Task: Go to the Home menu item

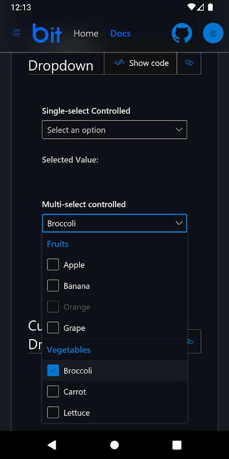Action: tap(86, 33)
